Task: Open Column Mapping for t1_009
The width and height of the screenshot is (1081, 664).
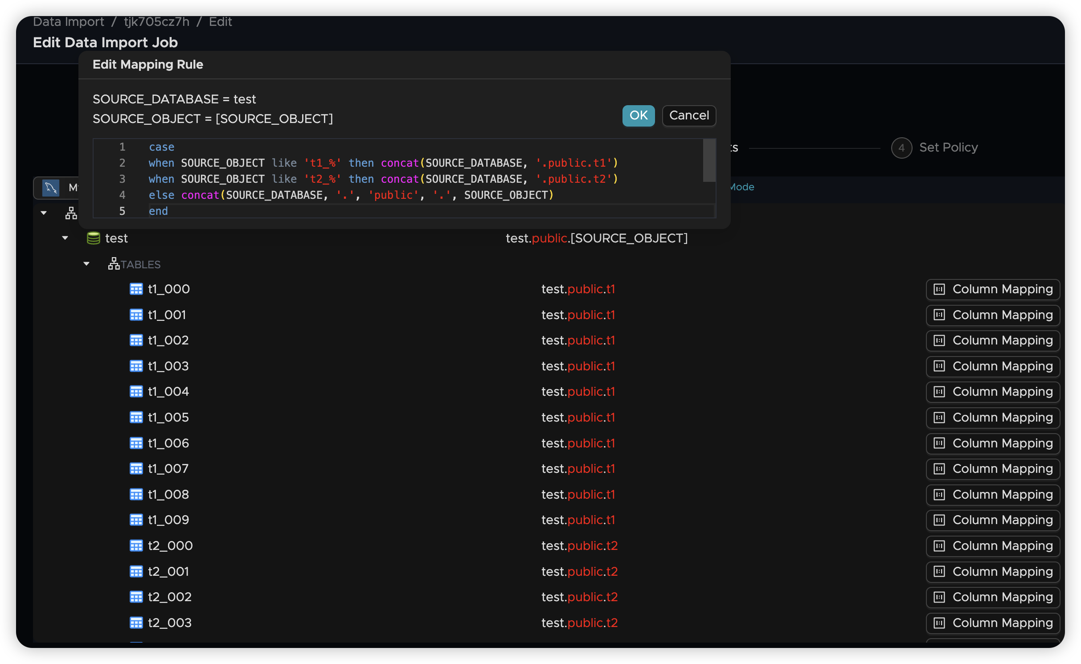Action: tap(993, 521)
